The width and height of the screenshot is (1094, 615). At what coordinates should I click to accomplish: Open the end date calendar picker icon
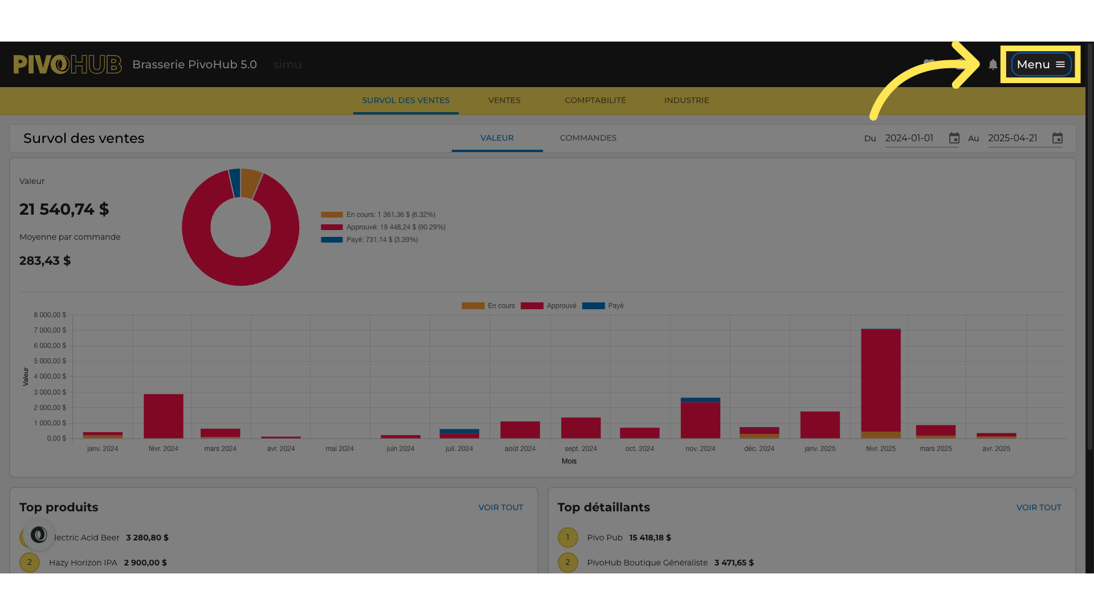1058,138
